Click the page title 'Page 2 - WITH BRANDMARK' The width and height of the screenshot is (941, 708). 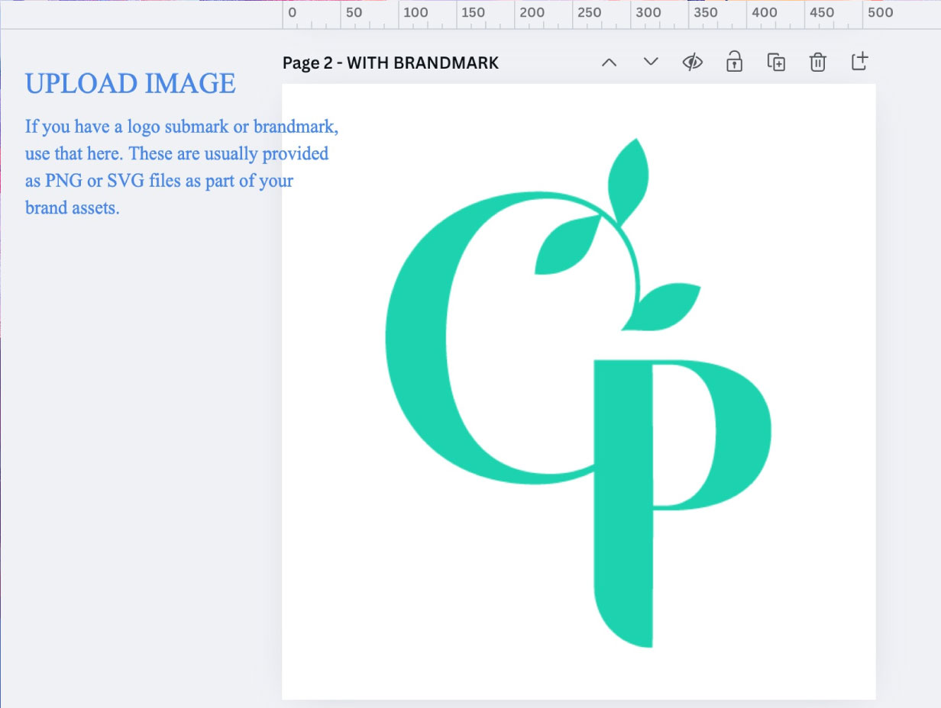point(390,63)
